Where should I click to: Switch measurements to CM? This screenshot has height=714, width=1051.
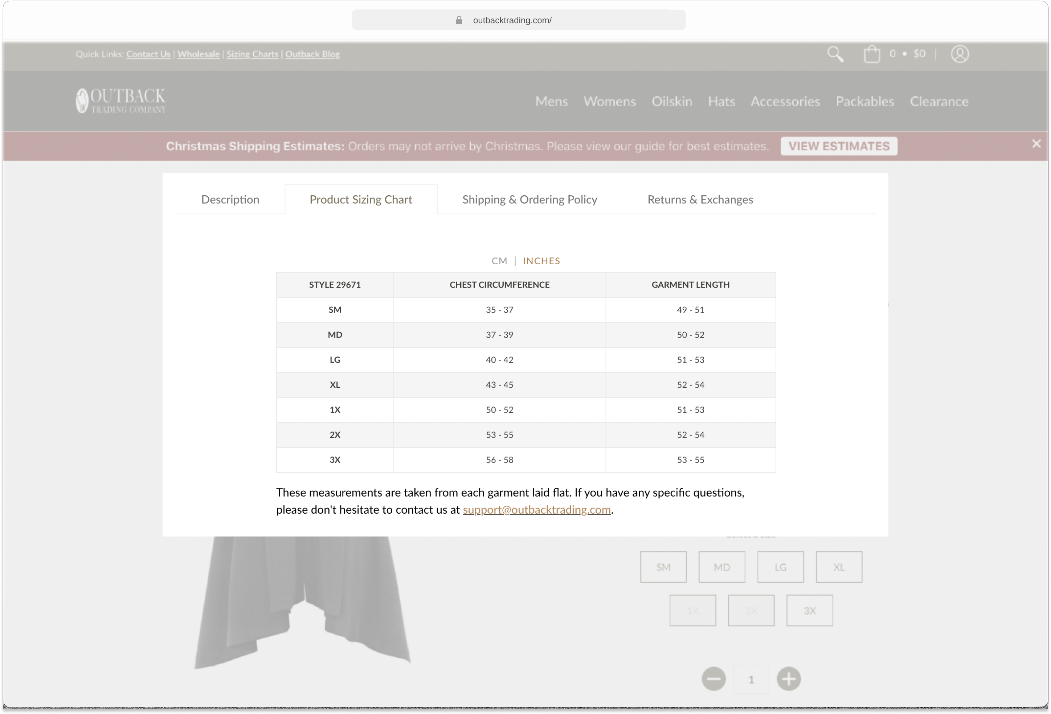click(499, 261)
